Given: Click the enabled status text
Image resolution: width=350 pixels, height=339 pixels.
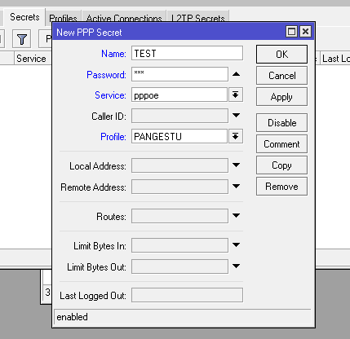Looking at the screenshot, I should tap(72, 317).
